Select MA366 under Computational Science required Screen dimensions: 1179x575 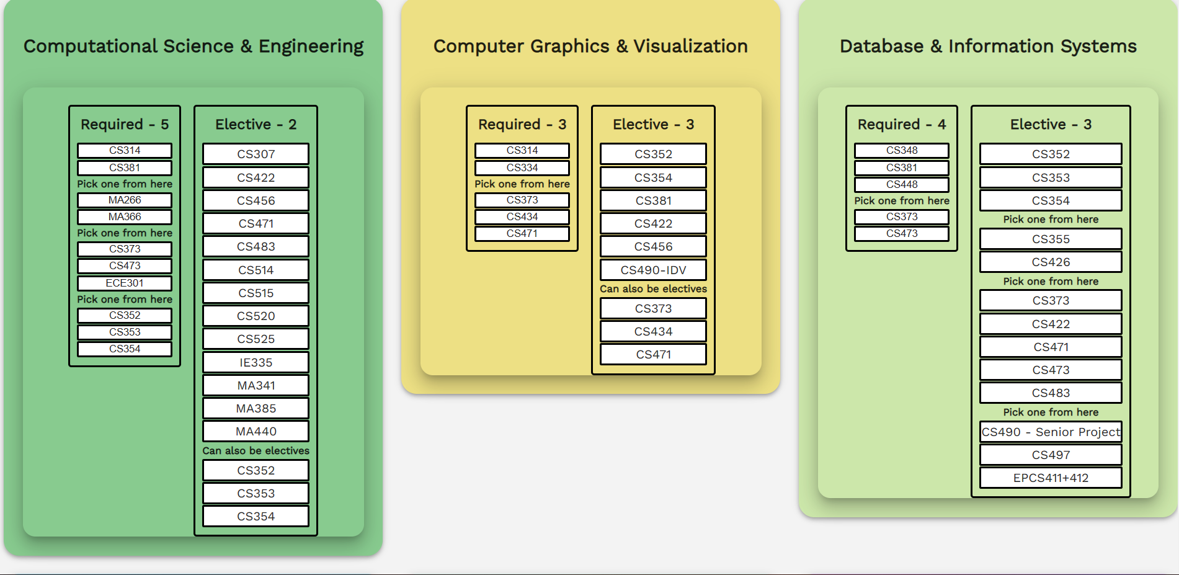pyautogui.click(x=125, y=216)
